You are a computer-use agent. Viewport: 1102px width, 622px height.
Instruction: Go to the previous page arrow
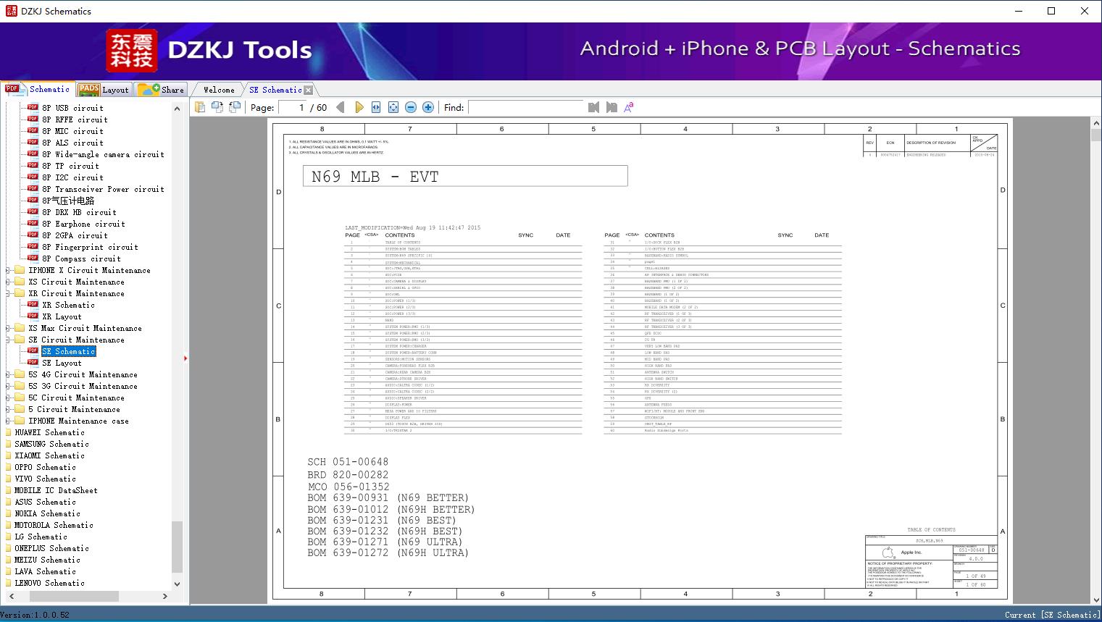(341, 107)
